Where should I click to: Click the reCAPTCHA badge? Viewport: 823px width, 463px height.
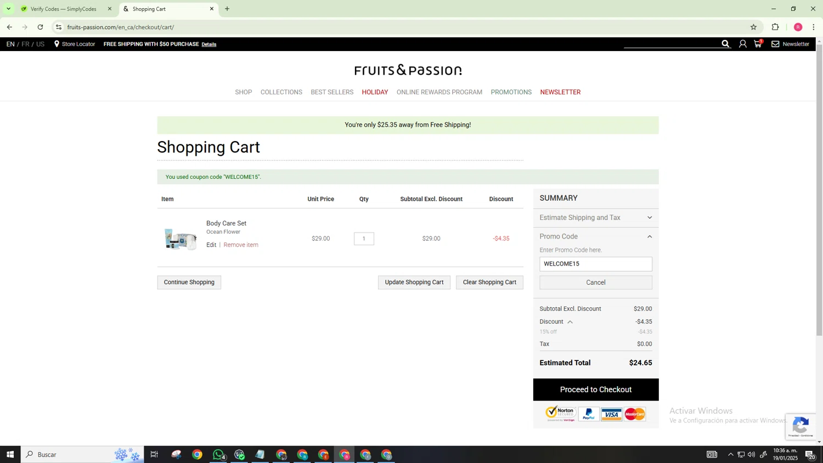801,427
